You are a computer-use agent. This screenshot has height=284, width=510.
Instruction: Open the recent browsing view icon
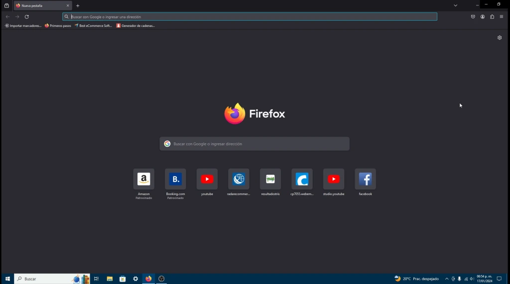tap(6, 5)
